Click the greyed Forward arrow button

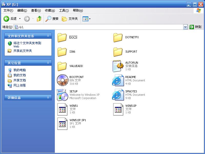(x=27, y=19)
